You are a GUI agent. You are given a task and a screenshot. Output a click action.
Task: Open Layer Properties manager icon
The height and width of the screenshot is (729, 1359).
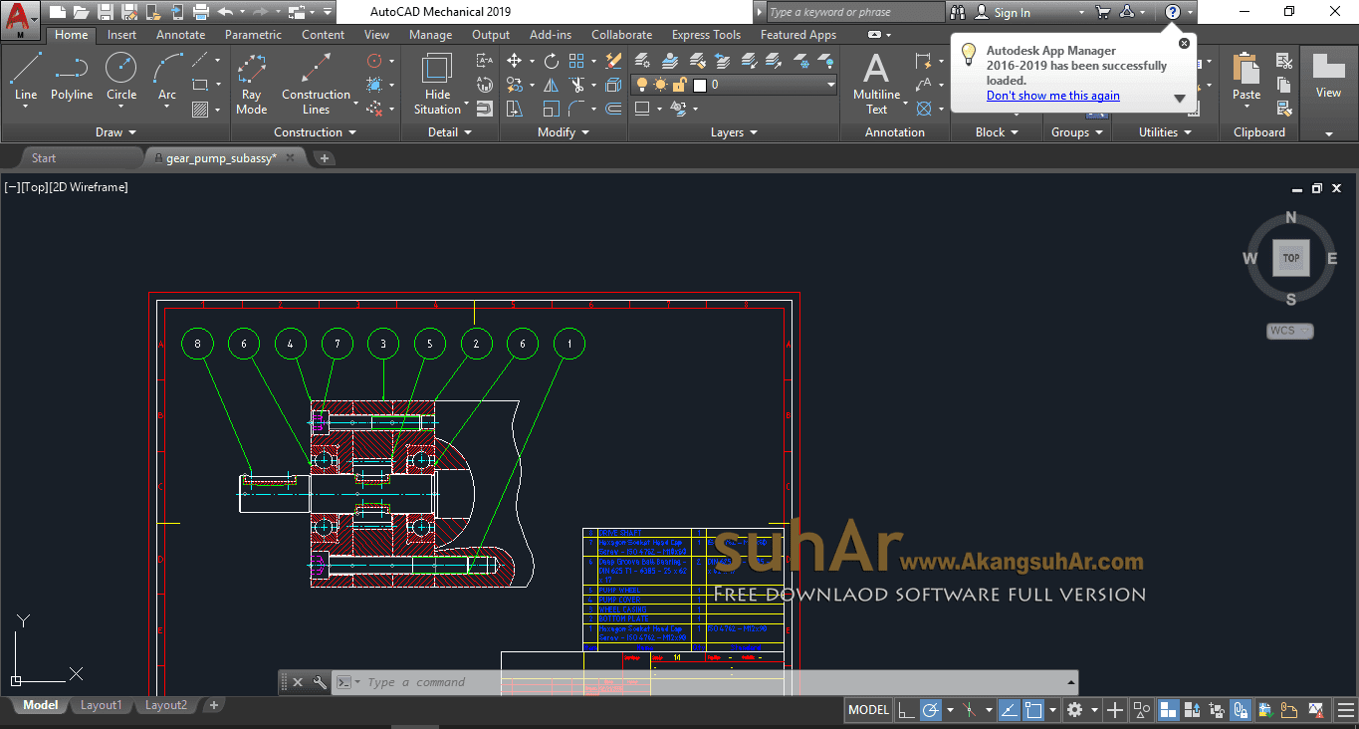(643, 61)
